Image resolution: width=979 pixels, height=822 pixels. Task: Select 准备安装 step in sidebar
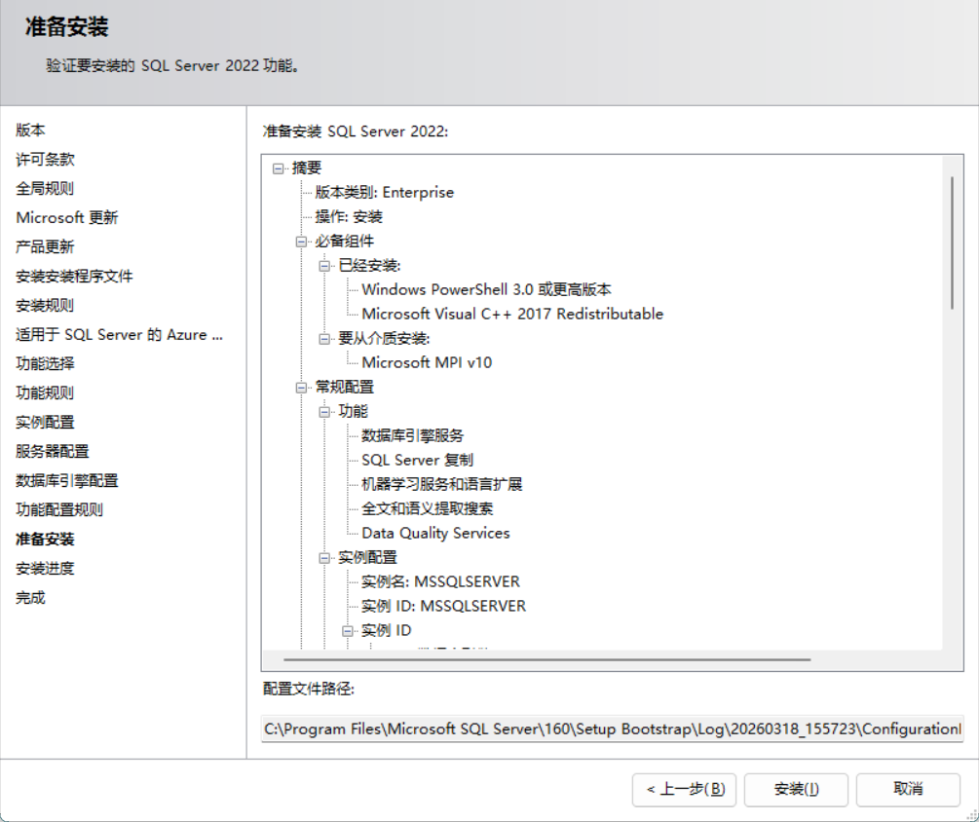[x=45, y=540]
